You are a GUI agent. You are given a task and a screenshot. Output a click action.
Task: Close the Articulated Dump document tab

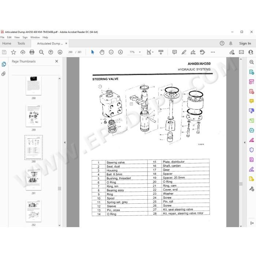point(66,44)
